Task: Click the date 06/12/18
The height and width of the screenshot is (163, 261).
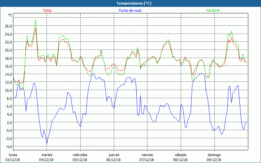Action: (113, 160)
